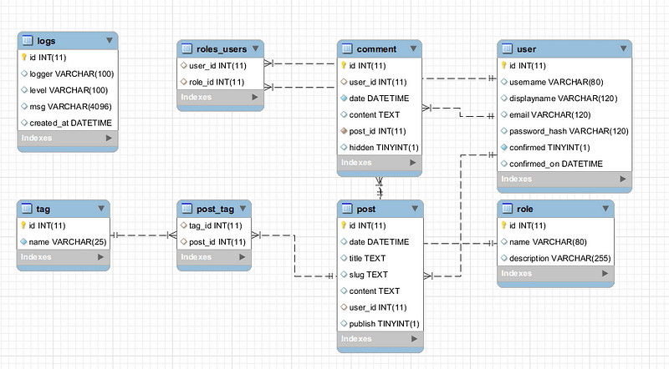Expand Indexes section of post_tag table
Screen dimensions: 669x369
pos(242,257)
